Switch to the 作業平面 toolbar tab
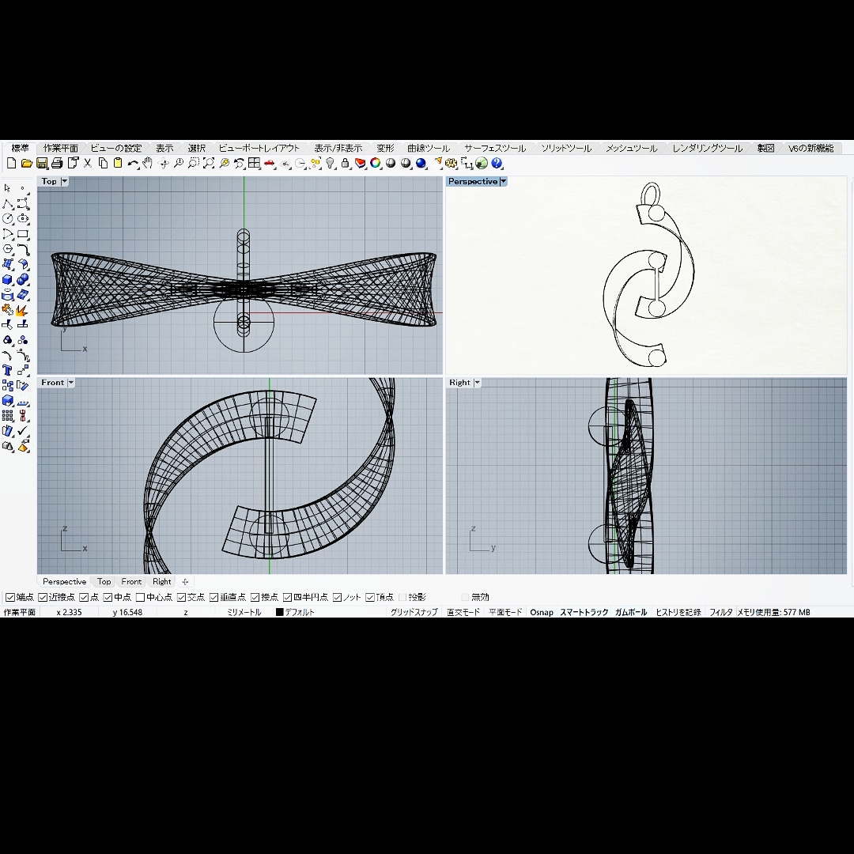 click(x=61, y=148)
